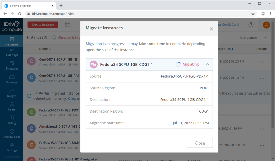275x161 pixels.
Task: Open Images in the sidebar
Action: (12, 93)
